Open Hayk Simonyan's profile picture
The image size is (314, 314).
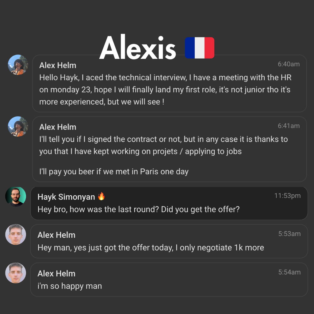[x=16, y=197]
